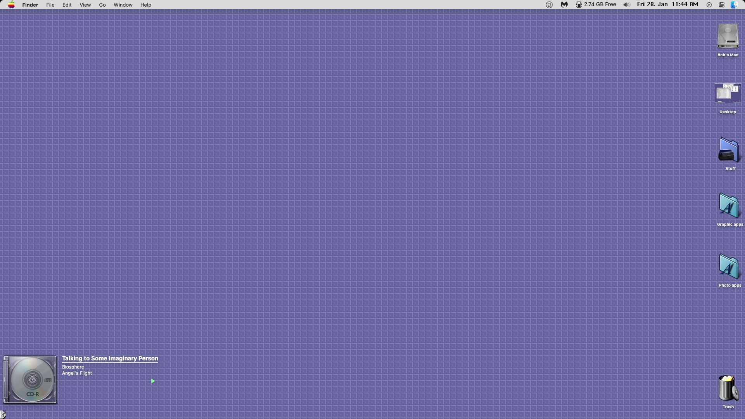The height and width of the screenshot is (419, 745).
Task: Open the Graphic apps folder
Action: [729, 206]
